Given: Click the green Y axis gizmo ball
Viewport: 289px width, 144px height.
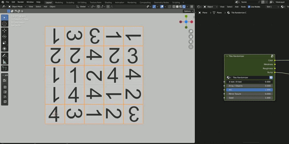Looking at the screenshot, I should (186, 17).
